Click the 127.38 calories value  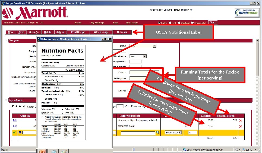pos(210,120)
